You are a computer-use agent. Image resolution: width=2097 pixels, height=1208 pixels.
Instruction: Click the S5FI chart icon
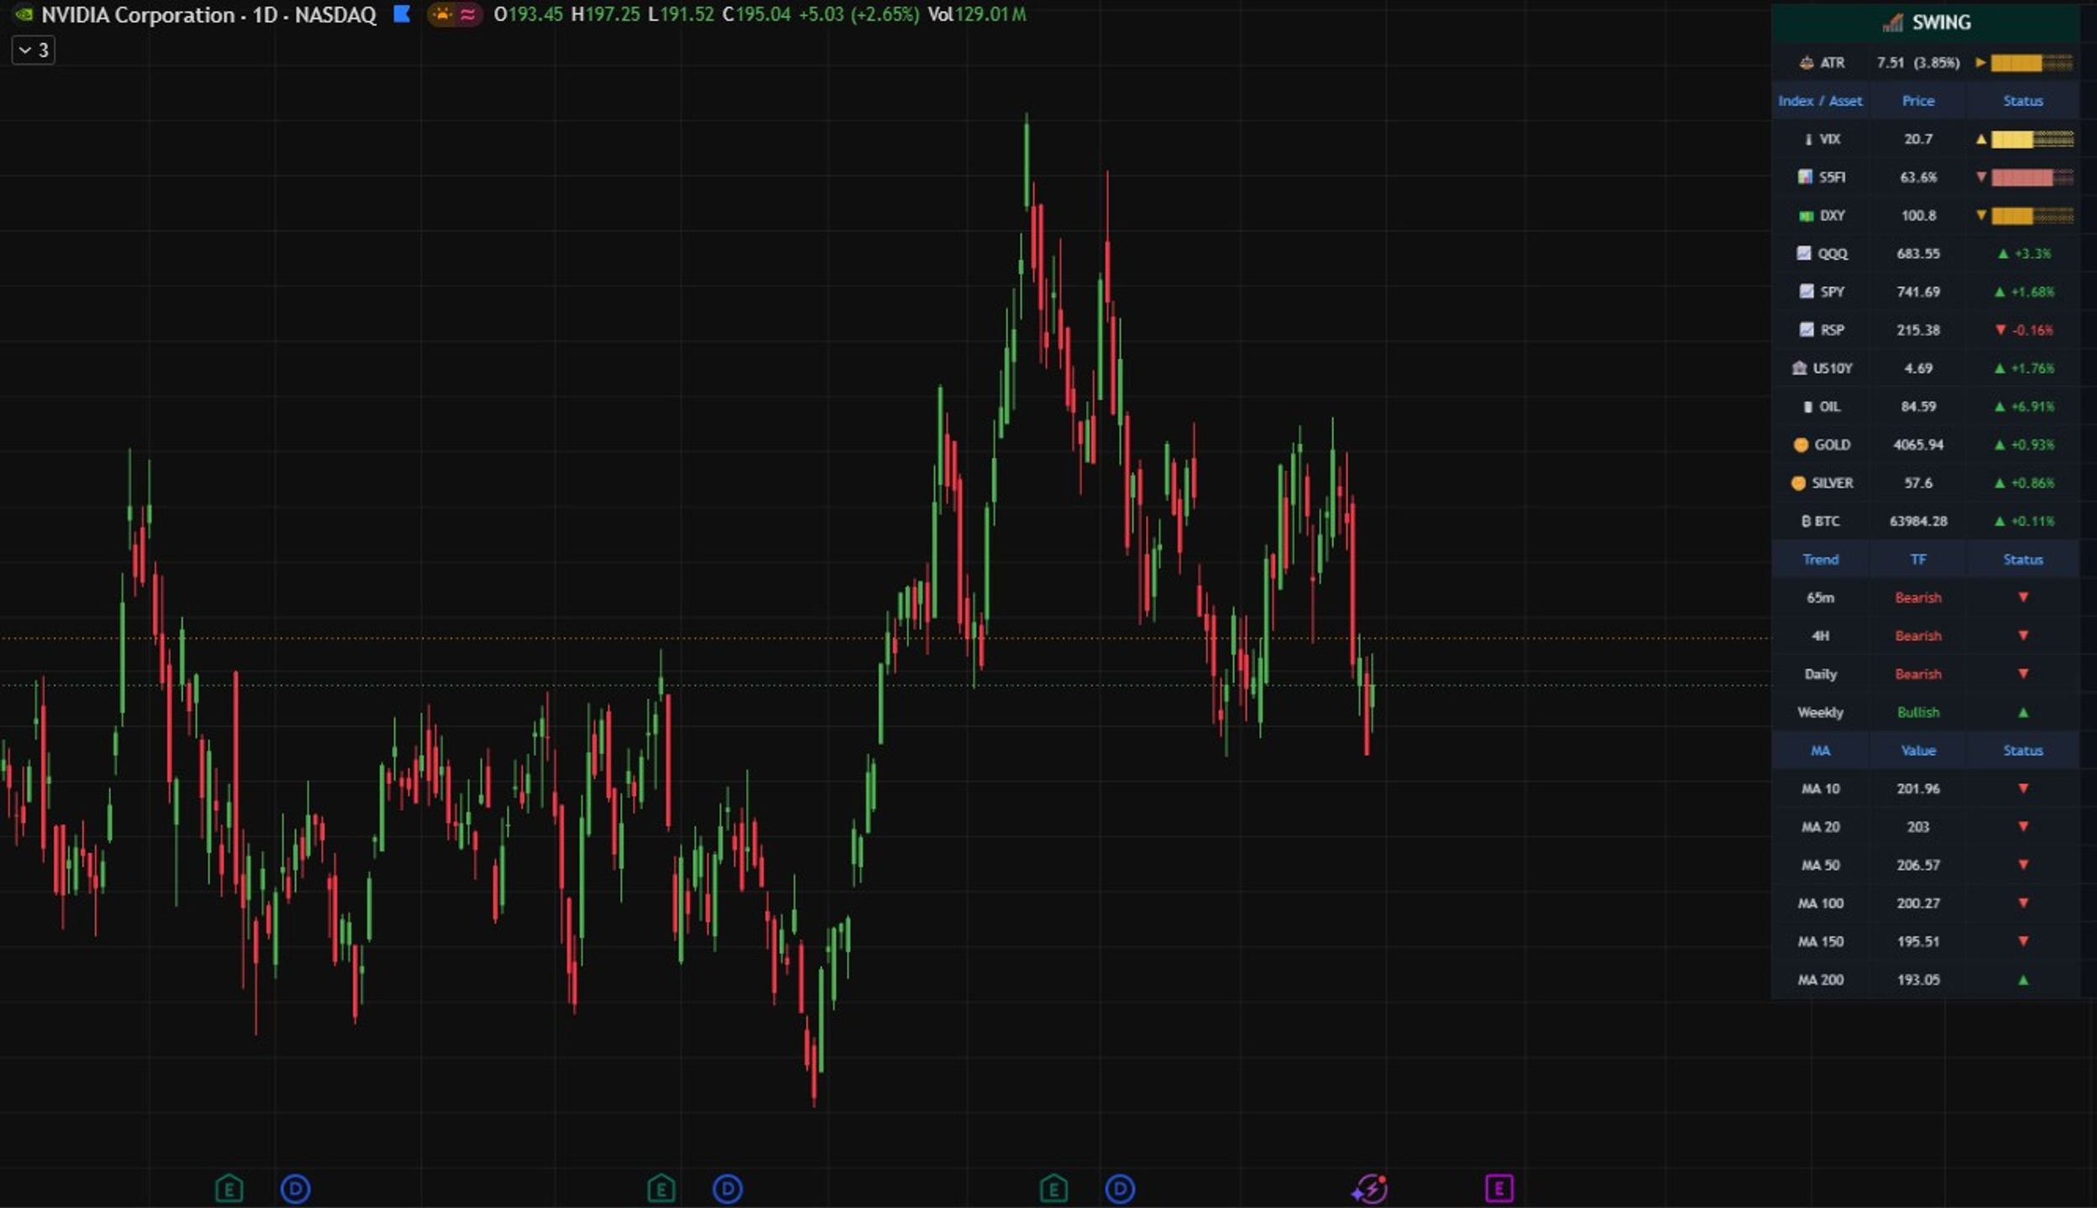click(1804, 177)
